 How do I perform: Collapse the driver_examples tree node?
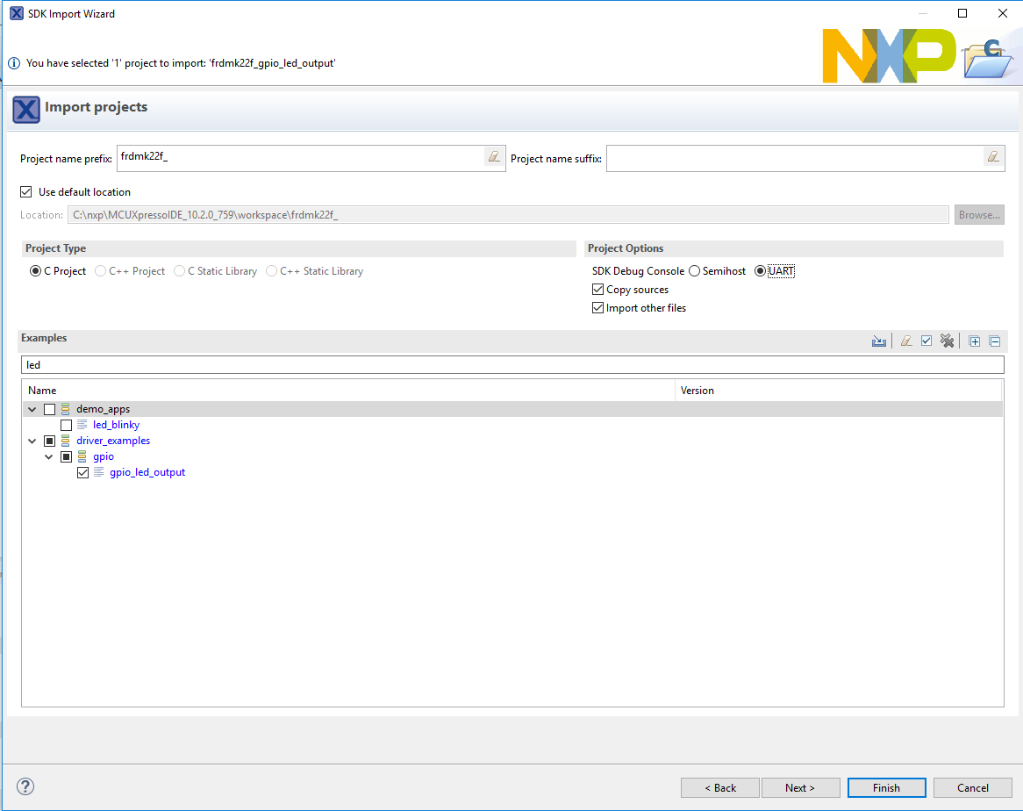[x=32, y=441]
